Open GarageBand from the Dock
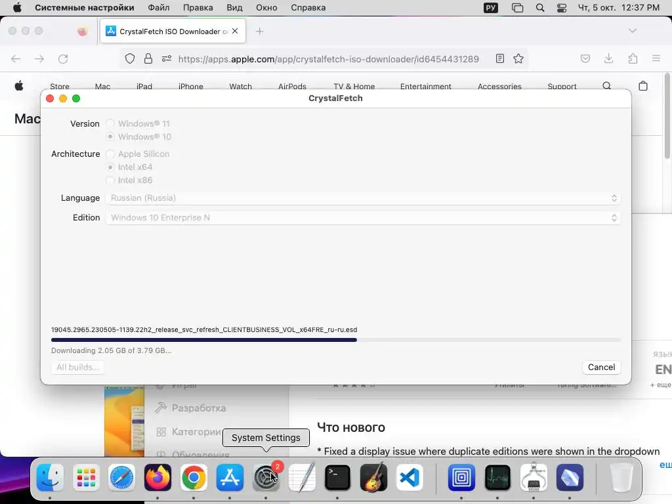672x504 pixels. click(373, 477)
